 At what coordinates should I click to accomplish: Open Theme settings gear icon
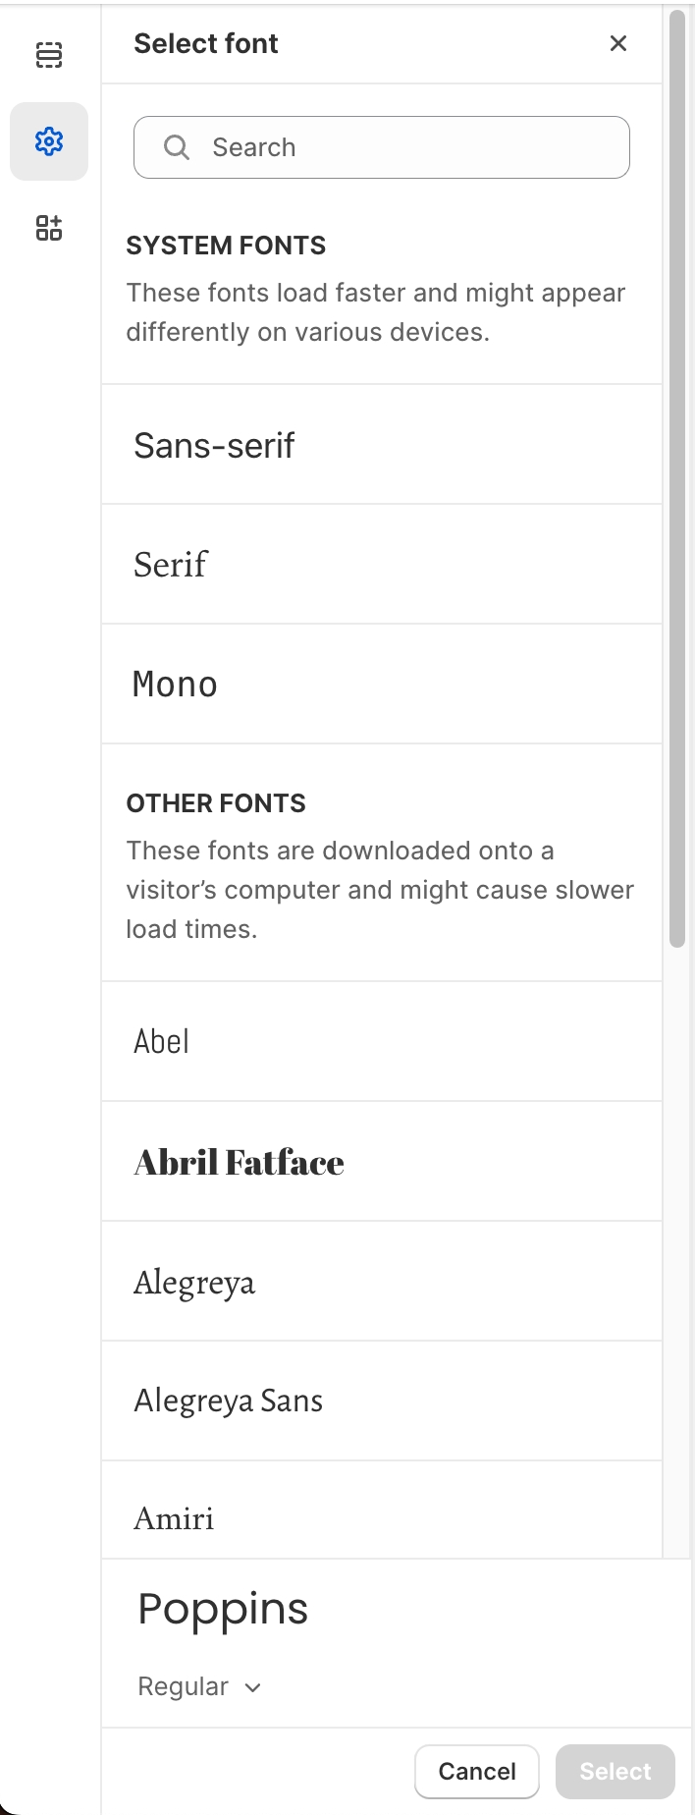49,141
